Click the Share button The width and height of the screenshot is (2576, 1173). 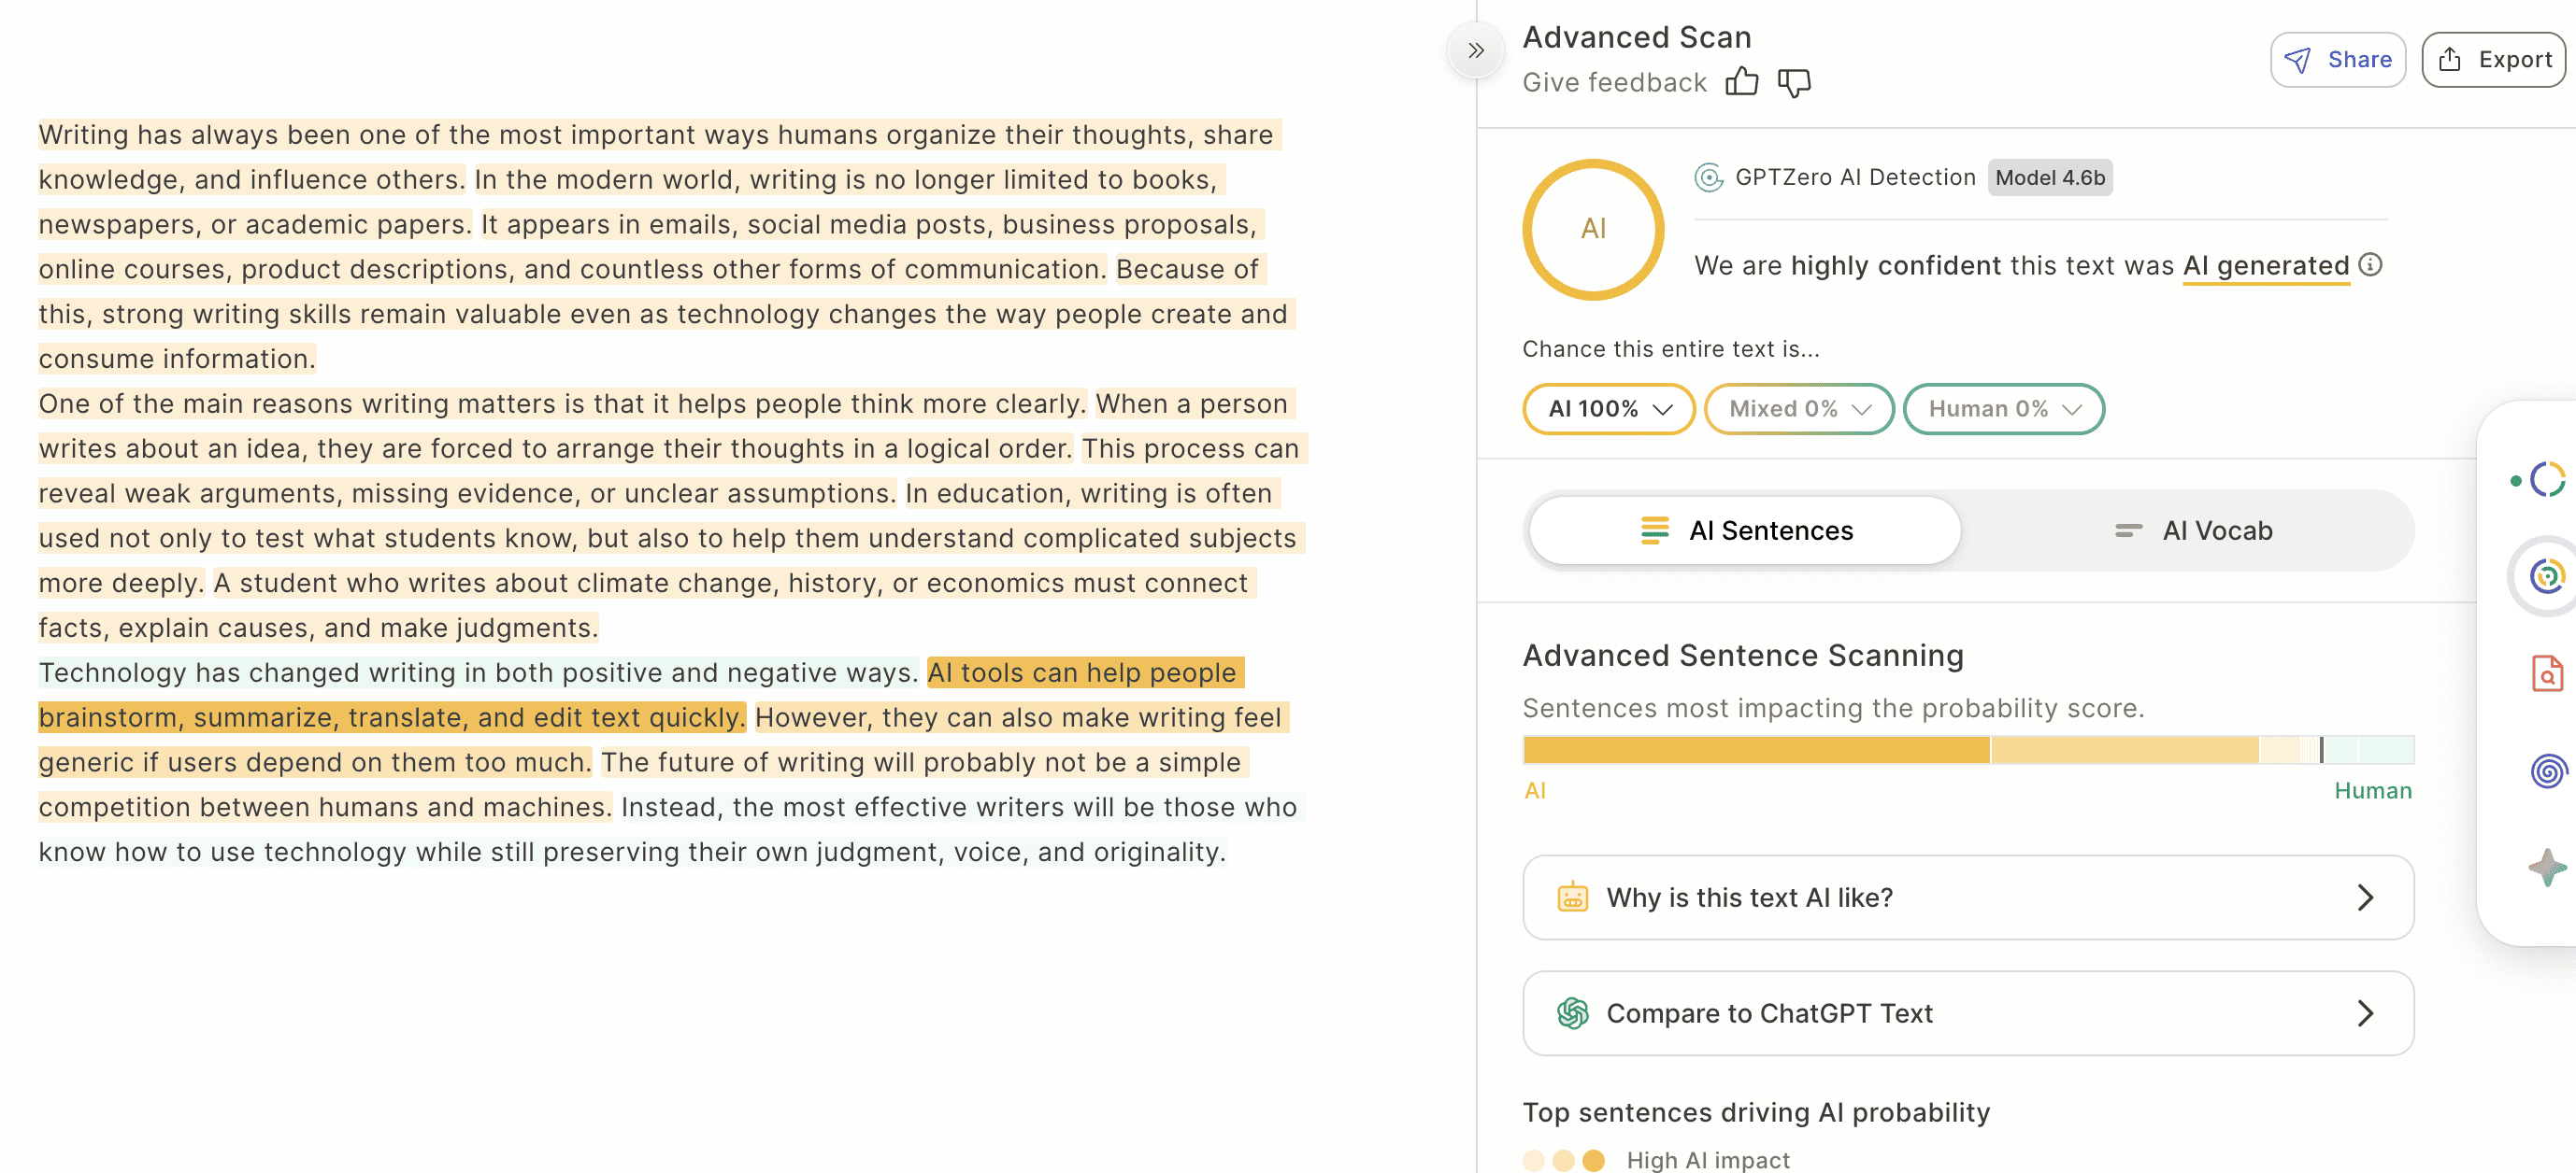point(2338,60)
